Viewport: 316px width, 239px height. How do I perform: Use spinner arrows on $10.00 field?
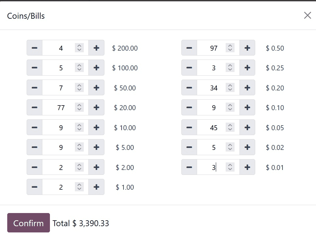tap(79, 128)
